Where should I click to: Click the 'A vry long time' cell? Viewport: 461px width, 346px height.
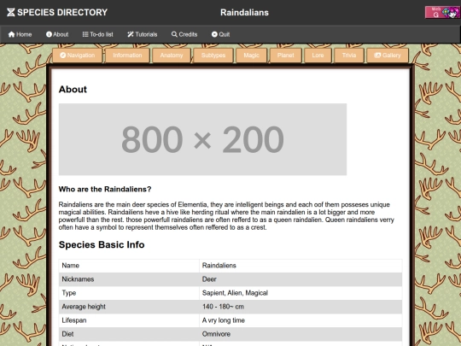[x=301, y=320]
